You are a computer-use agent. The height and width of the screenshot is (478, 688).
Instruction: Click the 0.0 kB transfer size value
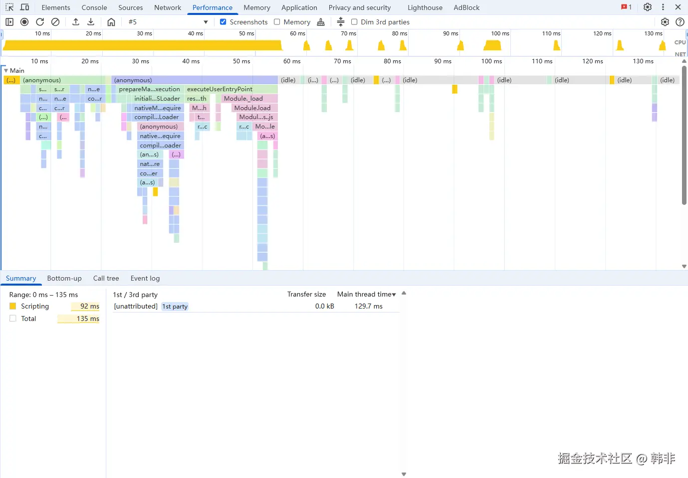pyautogui.click(x=325, y=307)
